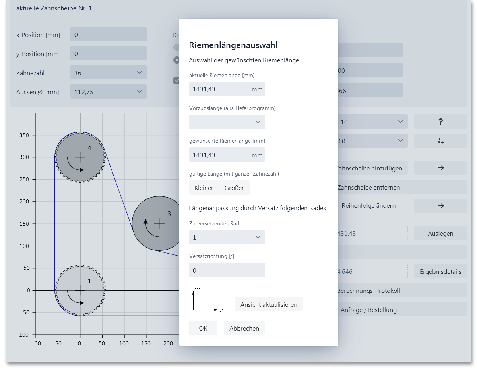Screen dimensions: 477x368
Task: Select the Kleiner valid length button
Action: 204,188
